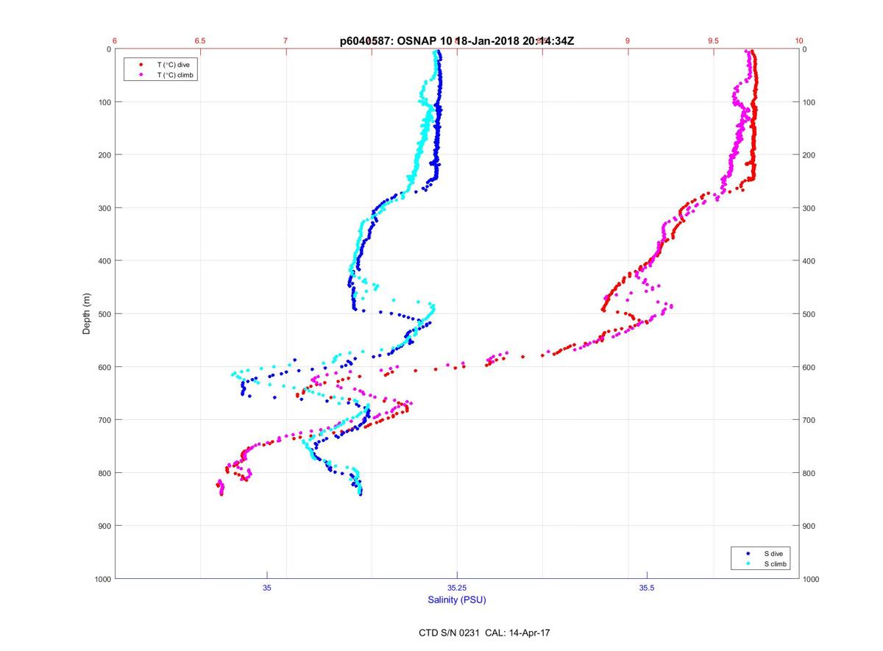Click the 35.25 salinity tick label
The image size is (883, 651).
click(457, 588)
